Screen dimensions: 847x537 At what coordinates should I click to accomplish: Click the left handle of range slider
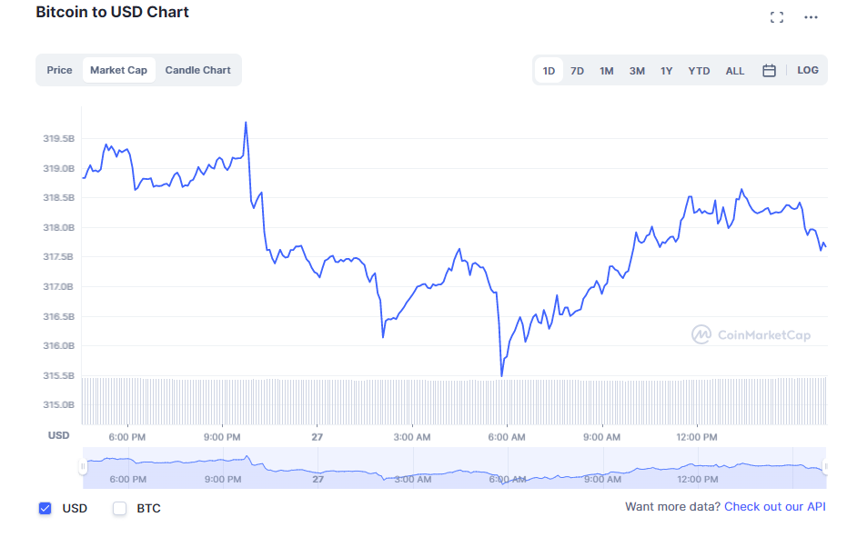click(x=83, y=467)
